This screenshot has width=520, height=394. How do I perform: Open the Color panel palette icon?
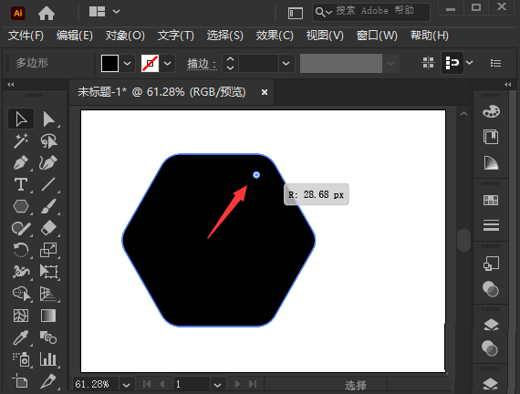491,112
